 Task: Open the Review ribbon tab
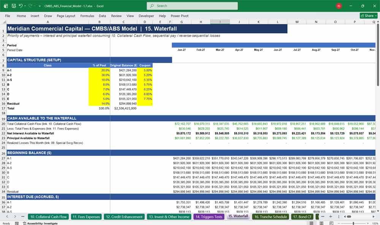point(116,16)
